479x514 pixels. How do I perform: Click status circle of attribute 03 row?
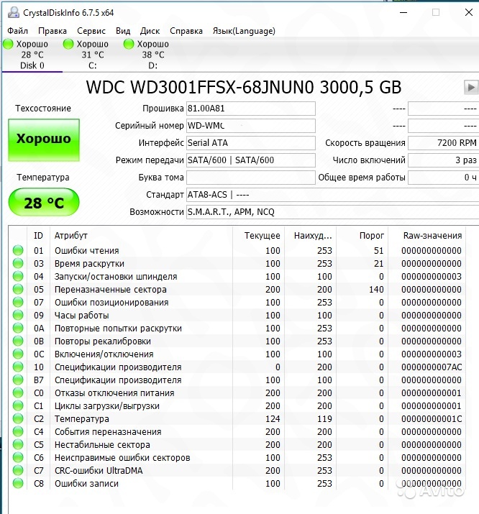click(x=18, y=263)
